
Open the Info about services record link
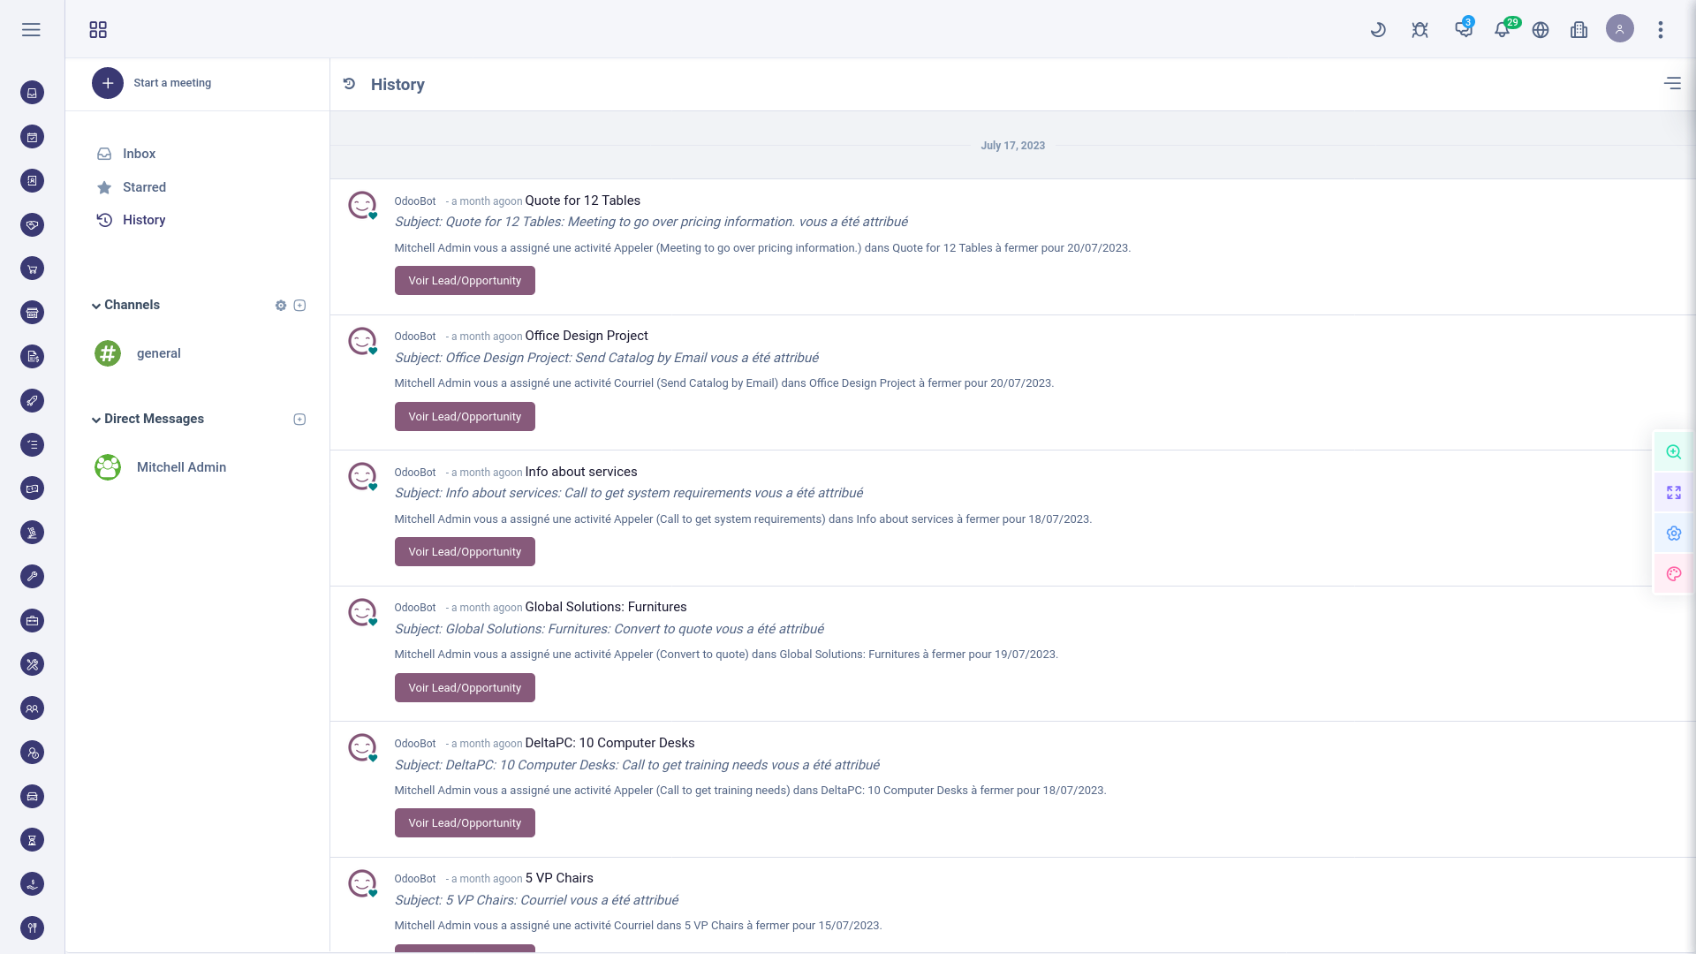[581, 472]
